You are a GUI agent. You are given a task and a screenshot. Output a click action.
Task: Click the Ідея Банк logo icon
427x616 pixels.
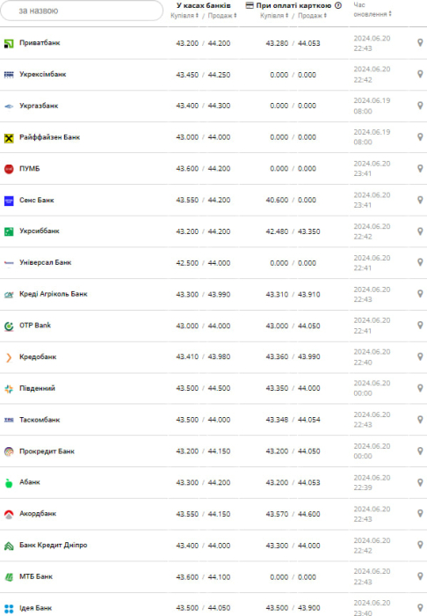tap(9, 609)
